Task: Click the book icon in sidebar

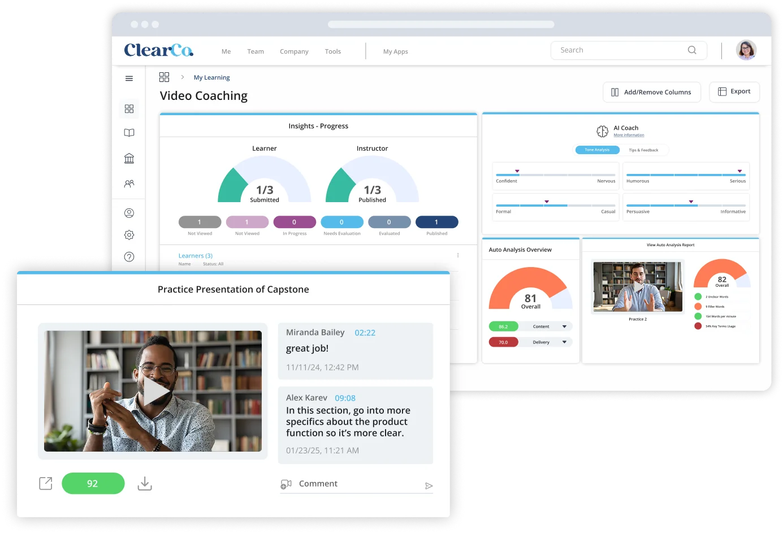Action: [x=129, y=133]
